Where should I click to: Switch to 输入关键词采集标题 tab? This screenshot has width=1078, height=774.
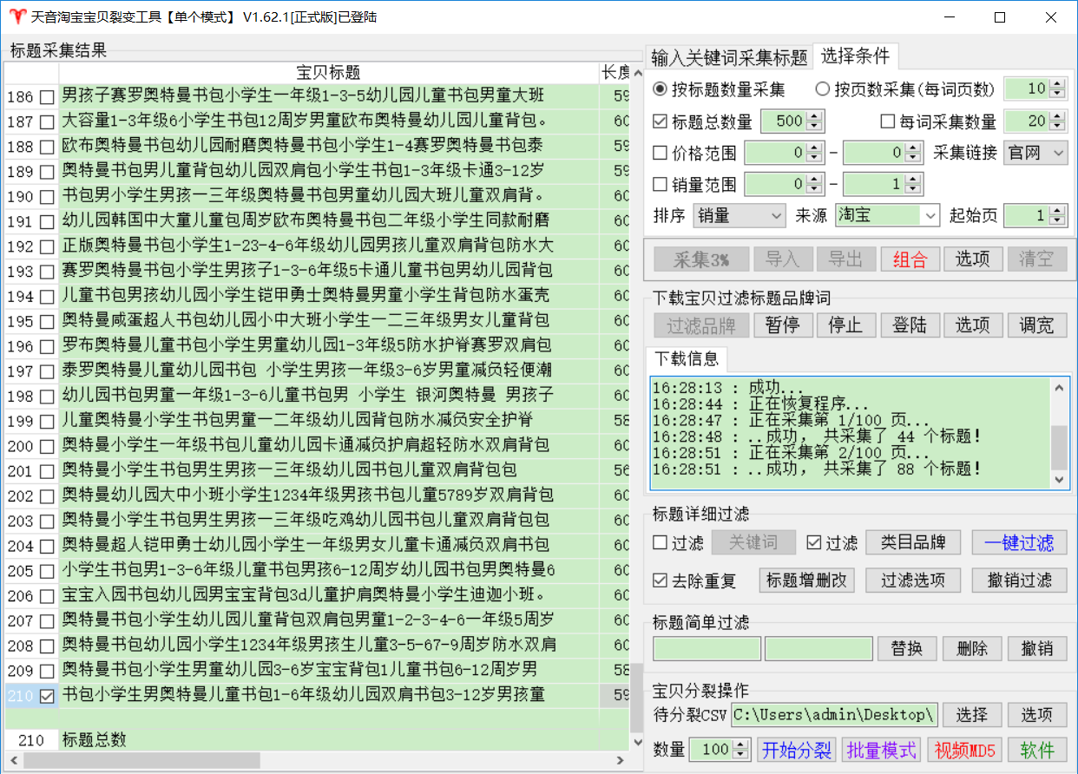[x=729, y=57]
